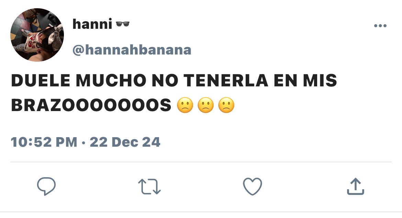Click the sunglasses emoji beside hanni
This screenshot has width=402, height=218.
(123, 24)
